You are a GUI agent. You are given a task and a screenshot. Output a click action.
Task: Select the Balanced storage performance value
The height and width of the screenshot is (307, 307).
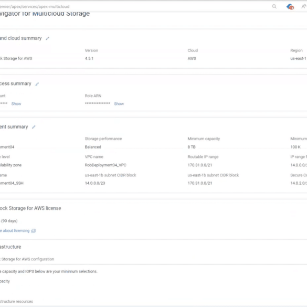coord(93,147)
